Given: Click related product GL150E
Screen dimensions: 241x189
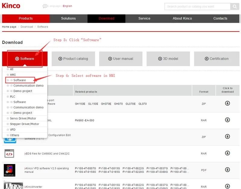Looking at the screenshot, I should point(93,104).
